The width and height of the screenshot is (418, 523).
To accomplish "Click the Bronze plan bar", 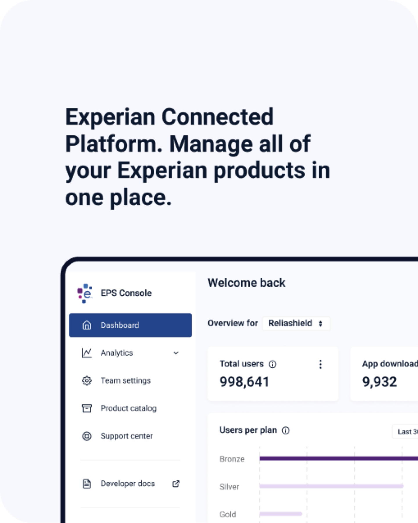I will [x=339, y=458].
